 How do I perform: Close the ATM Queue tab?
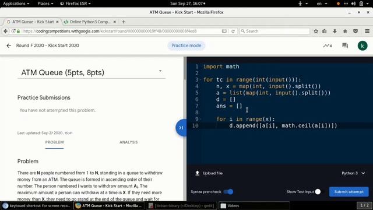[x=57, y=22]
